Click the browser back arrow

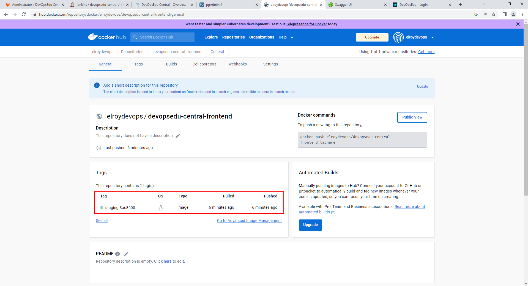point(6,14)
